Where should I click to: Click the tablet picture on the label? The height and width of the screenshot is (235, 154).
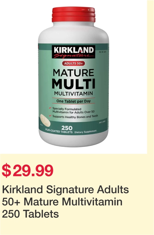[x=45, y=120]
